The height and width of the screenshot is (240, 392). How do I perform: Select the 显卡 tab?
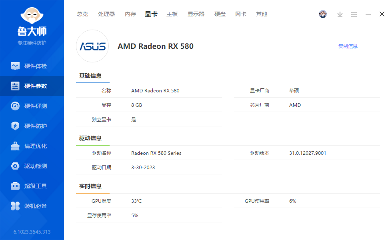(151, 14)
